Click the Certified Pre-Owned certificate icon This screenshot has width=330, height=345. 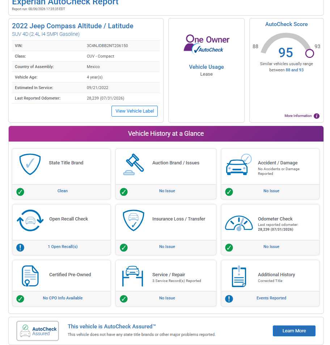(30, 276)
